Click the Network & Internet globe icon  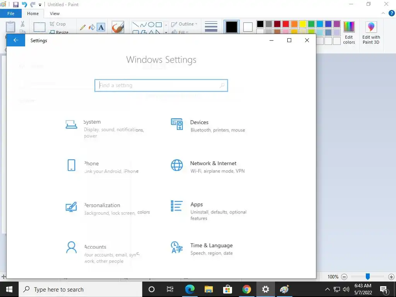(x=177, y=166)
